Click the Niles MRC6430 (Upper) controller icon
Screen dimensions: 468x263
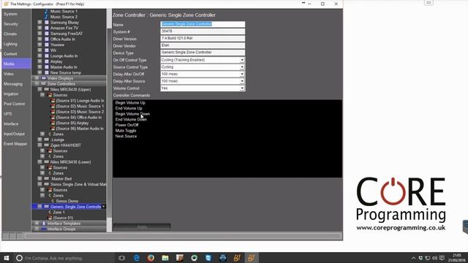[47, 89]
